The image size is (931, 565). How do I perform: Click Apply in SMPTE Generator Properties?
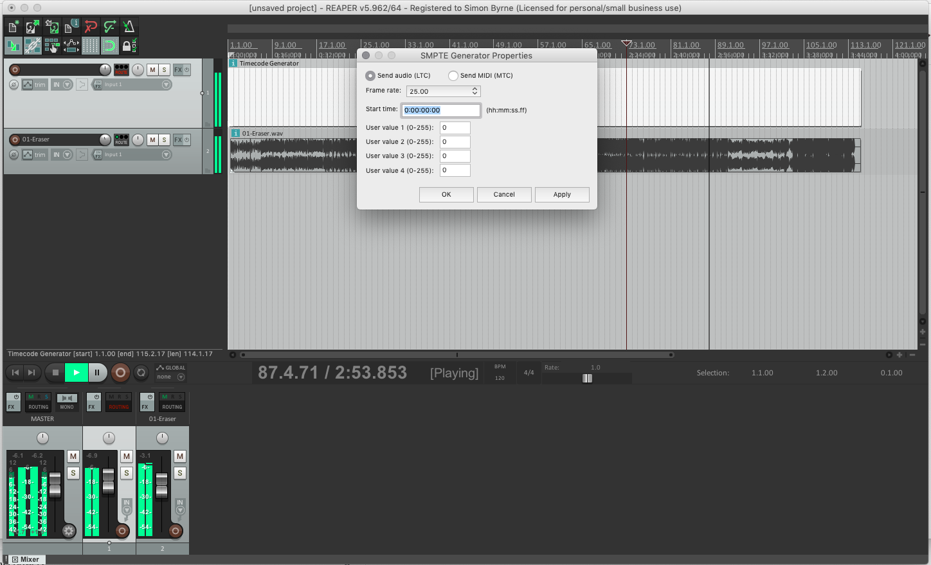pos(562,194)
